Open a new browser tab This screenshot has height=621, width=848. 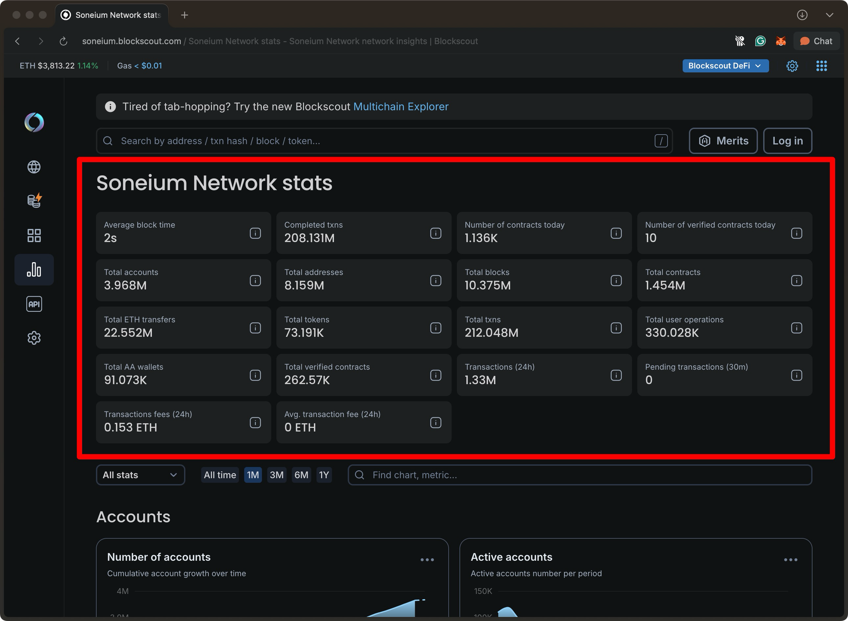point(184,15)
